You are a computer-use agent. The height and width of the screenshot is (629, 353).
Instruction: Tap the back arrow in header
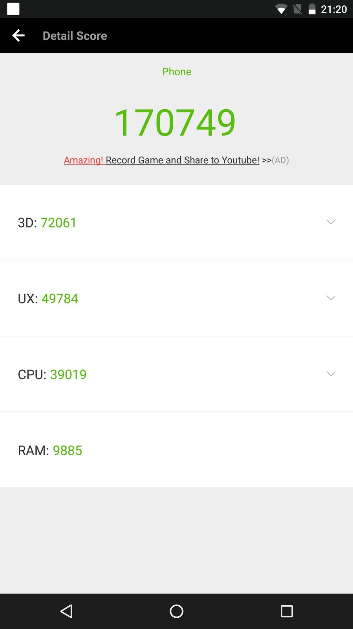(x=18, y=36)
